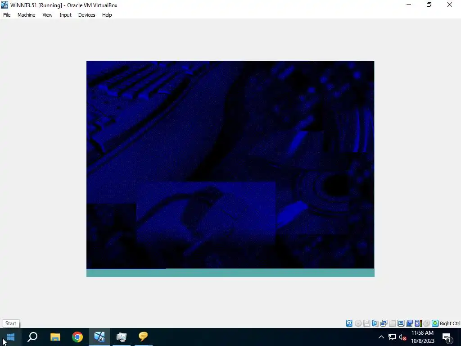Open File Explorer from the taskbar
461x346 pixels.
tap(55, 337)
